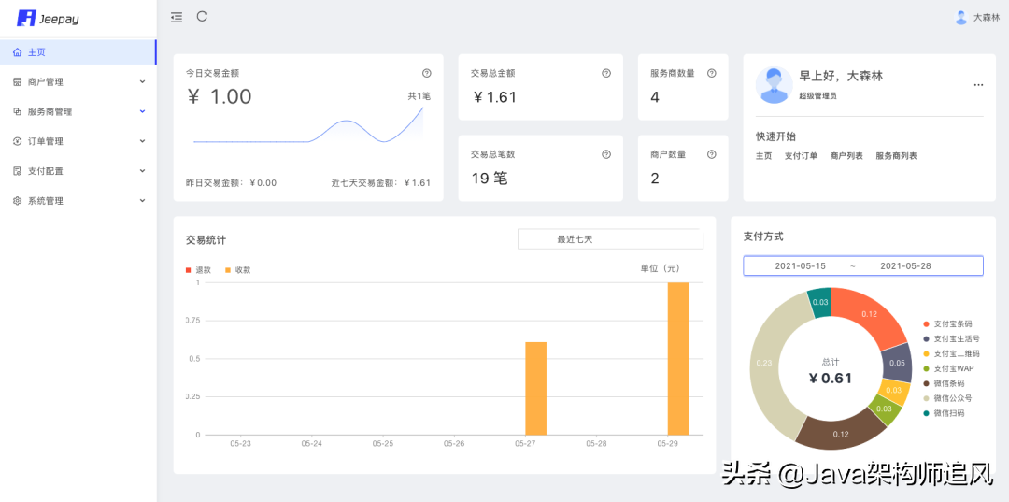Open the 订单管理 menu
The width and height of the screenshot is (1009, 502).
pyautogui.click(x=78, y=141)
